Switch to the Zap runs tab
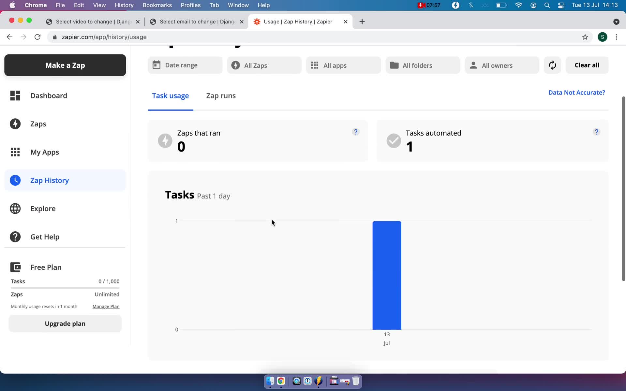This screenshot has height=391, width=626. (220, 95)
